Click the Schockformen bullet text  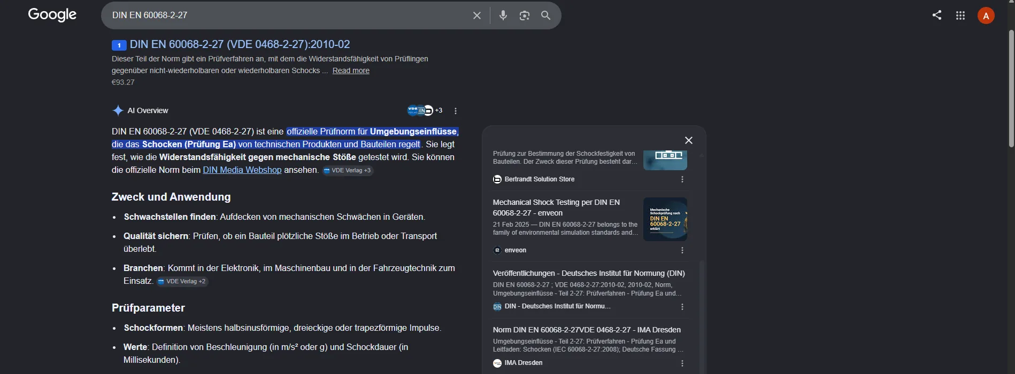(283, 328)
